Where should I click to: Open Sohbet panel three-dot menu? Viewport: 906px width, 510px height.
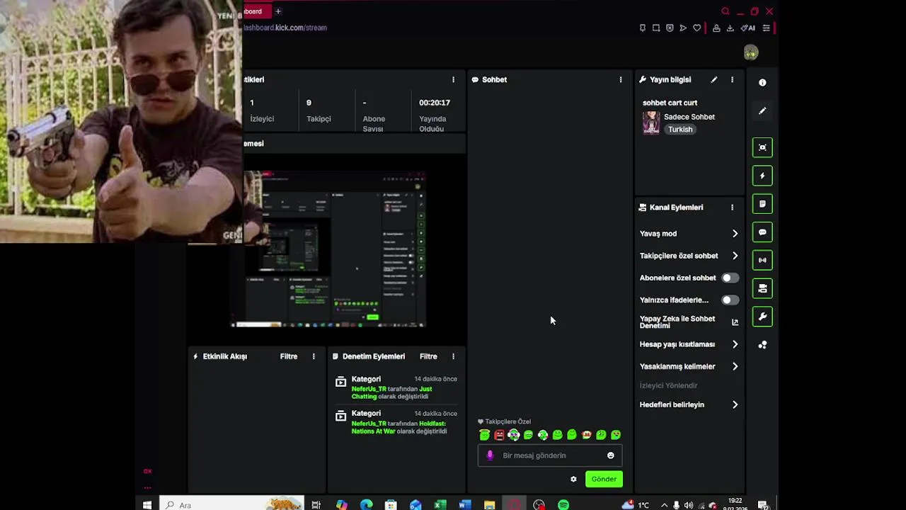click(621, 80)
